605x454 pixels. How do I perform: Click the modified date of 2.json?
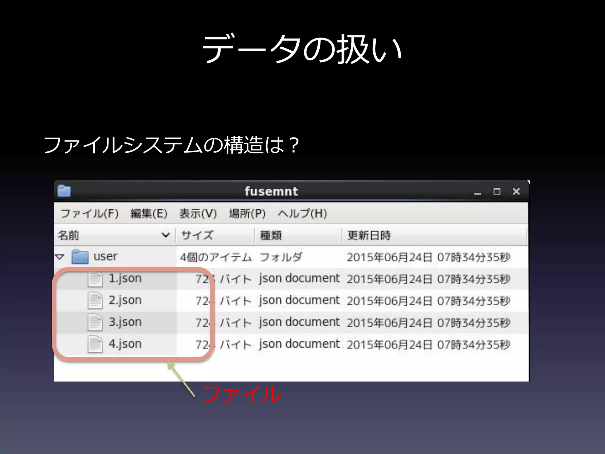tap(428, 301)
